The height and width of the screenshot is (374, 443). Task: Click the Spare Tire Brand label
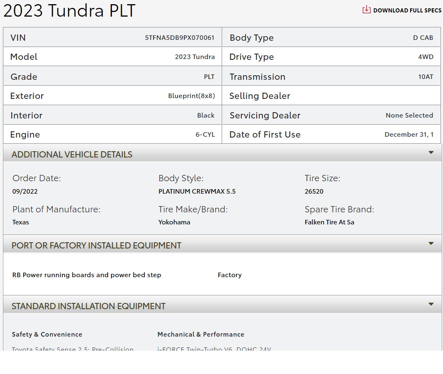tap(339, 209)
